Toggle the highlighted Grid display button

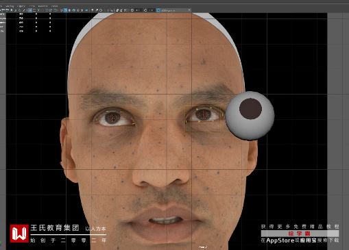30,10
